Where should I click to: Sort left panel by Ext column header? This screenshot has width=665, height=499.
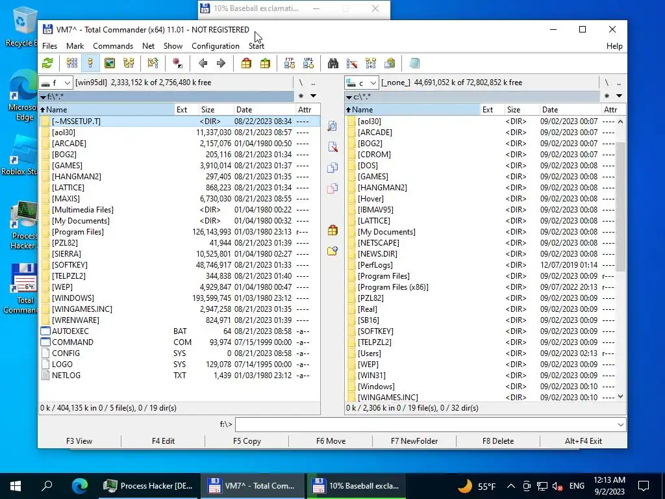pyautogui.click(x=186, y=109)
